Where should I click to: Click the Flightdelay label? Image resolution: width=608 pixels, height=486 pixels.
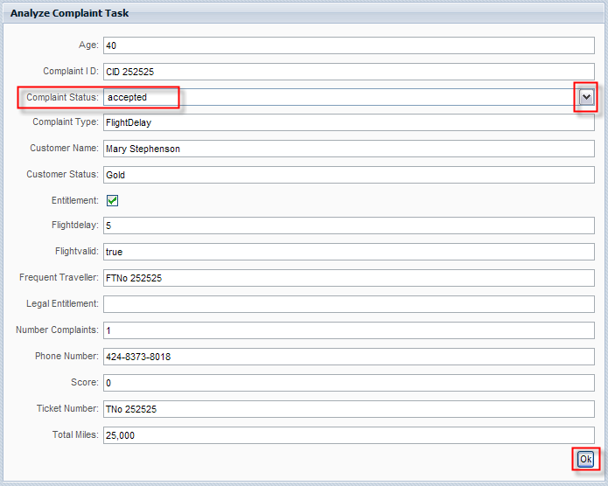tap(75, 225)
